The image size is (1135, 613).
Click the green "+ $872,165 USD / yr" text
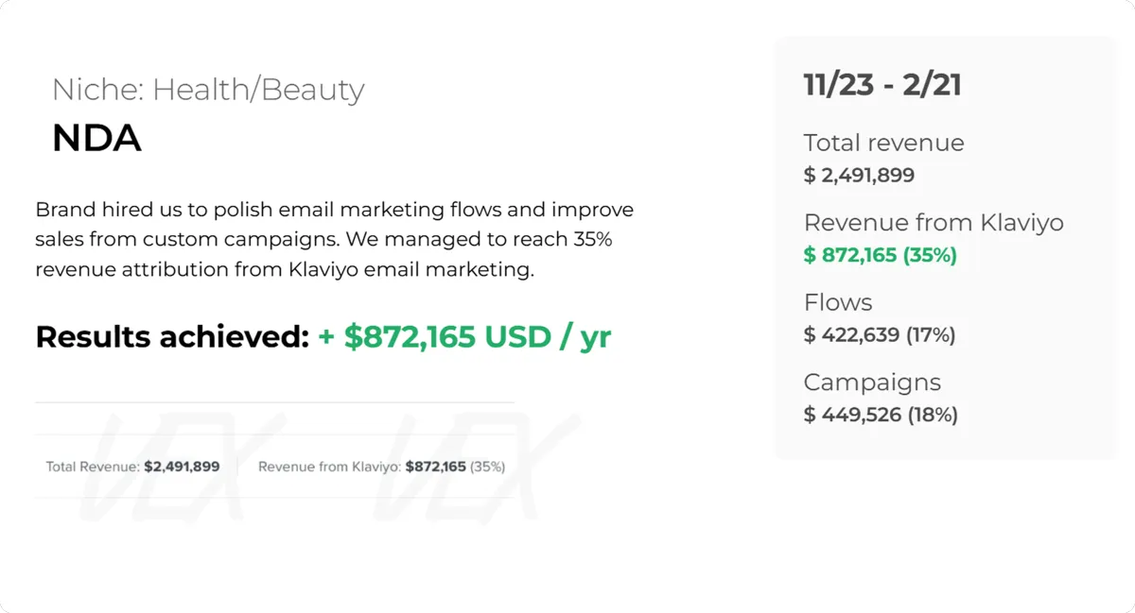tap(464, 336)
